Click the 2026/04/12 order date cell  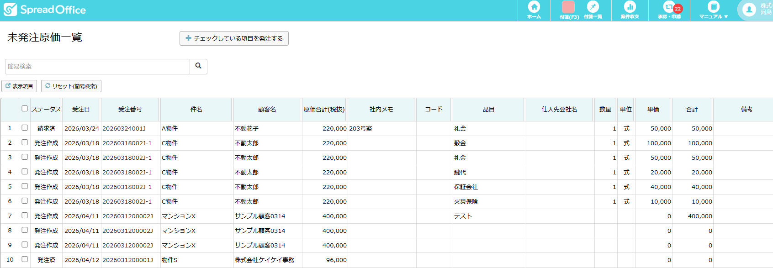tap(81, 260)
